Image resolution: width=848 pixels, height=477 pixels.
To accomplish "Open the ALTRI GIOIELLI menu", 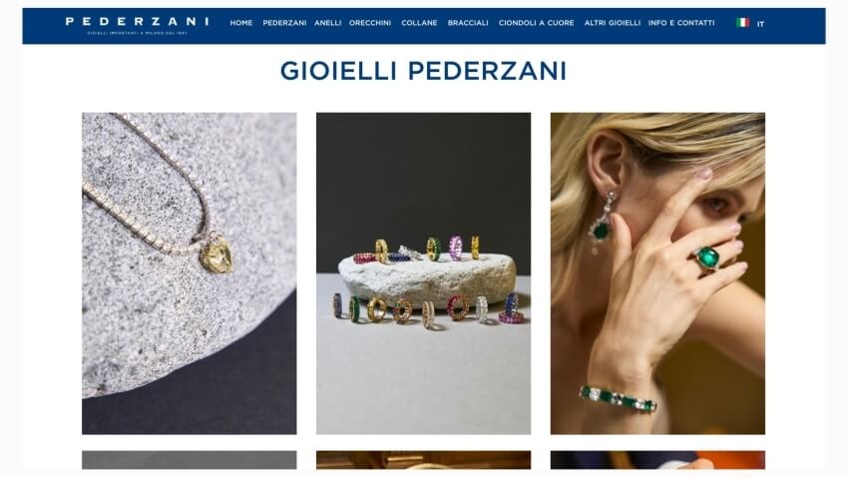I will tap(613, 23).
